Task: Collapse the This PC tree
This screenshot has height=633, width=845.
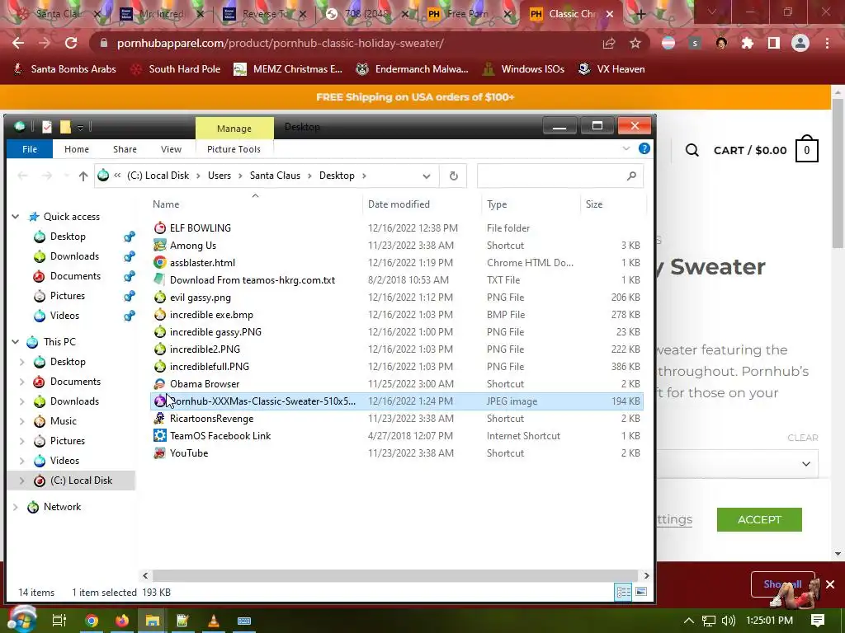Action: 16,342
